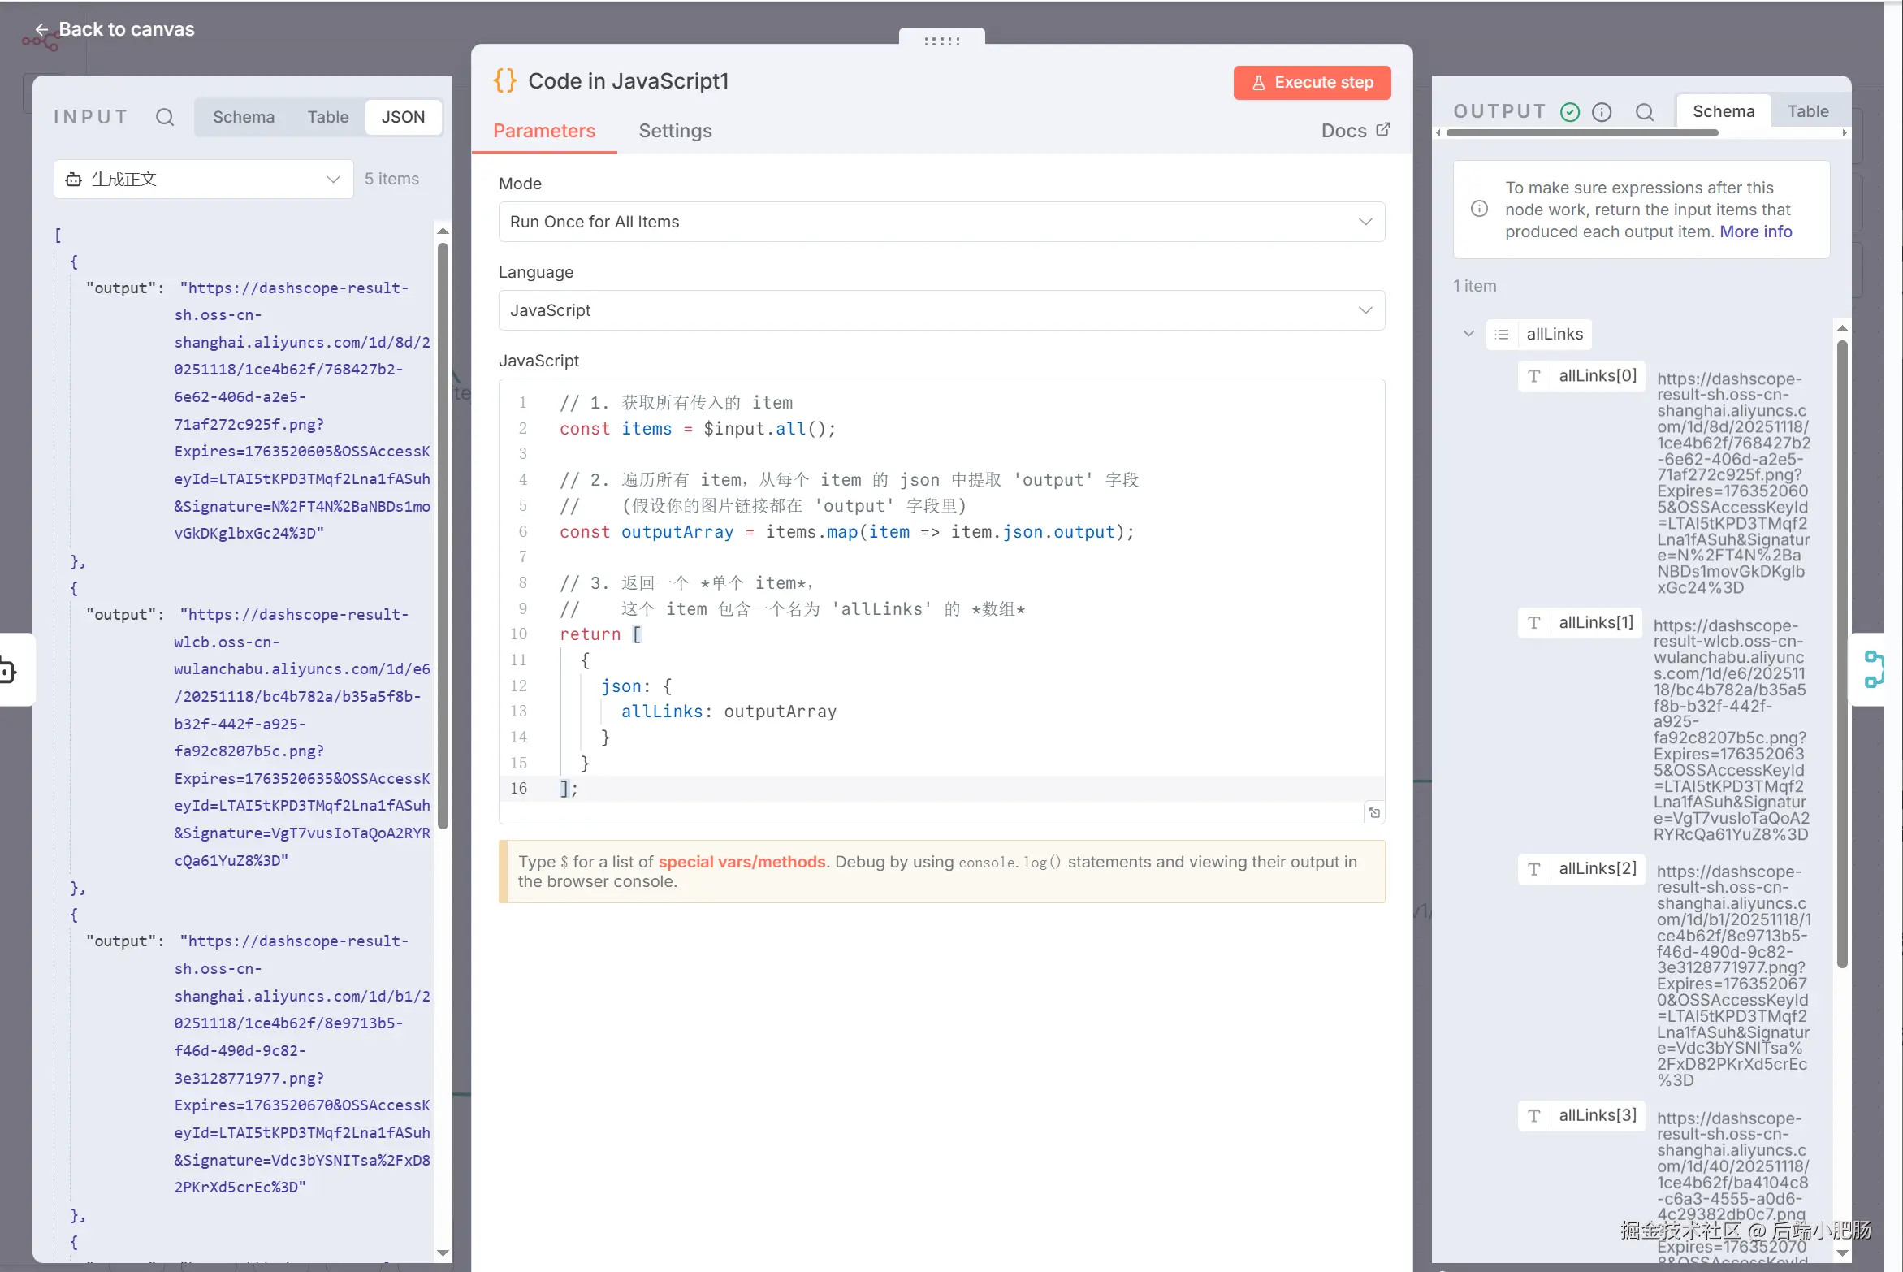Collapse the allLinks tree node

click(1468, 334)
